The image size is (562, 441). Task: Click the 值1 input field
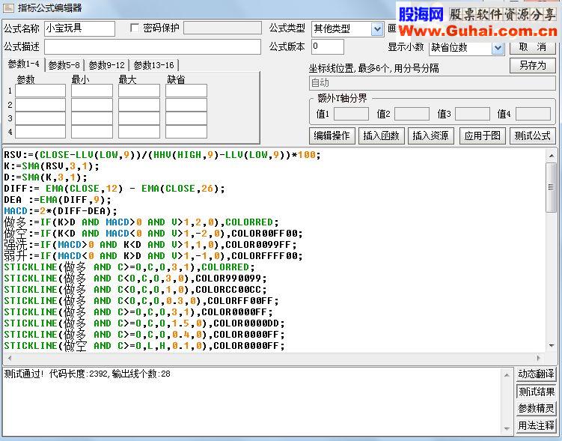(x=351, y=114)
